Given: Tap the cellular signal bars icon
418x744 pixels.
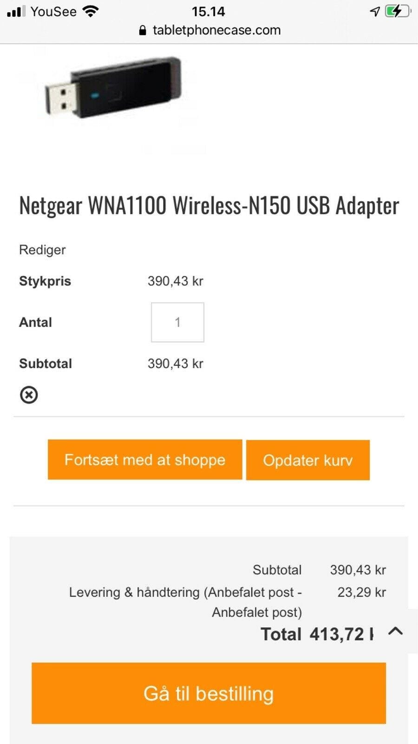Looking at the screenshot, I should [x=16, y=12].
